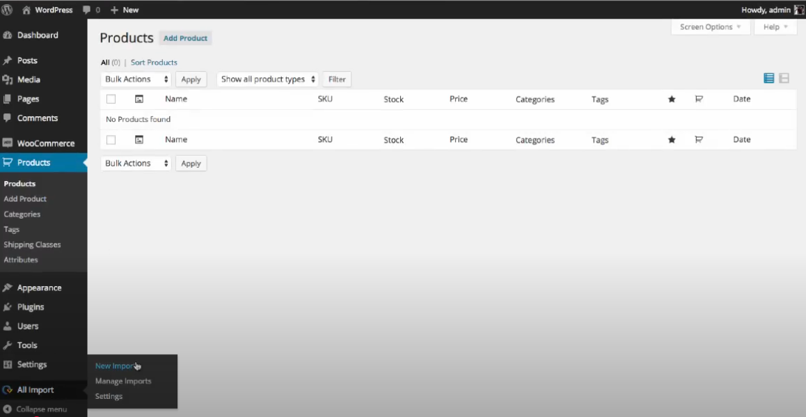Open the site via the home icon
This screenshot has height=417, width=806.
[x=26, y=10]
